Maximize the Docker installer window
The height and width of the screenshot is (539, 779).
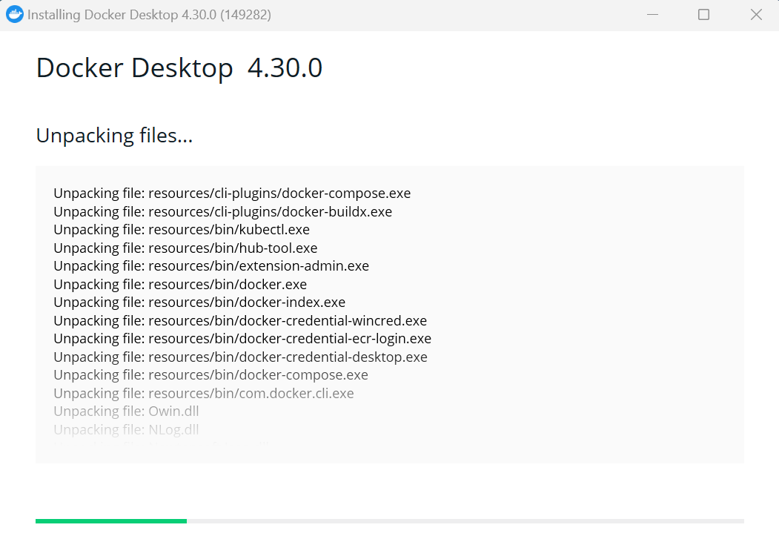703,15
